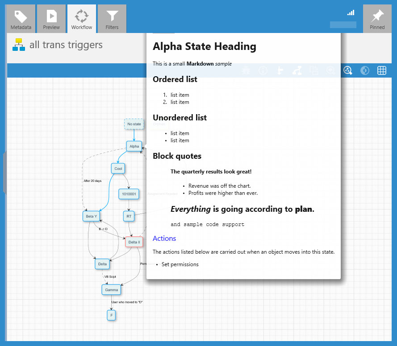Select the red Delta II node
Image resolution: width=397 pixels, height=346 pixels.
[134, 242]
